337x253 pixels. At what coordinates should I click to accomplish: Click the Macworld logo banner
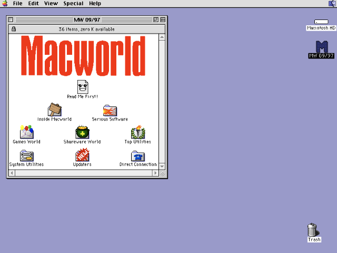[83, 56]
